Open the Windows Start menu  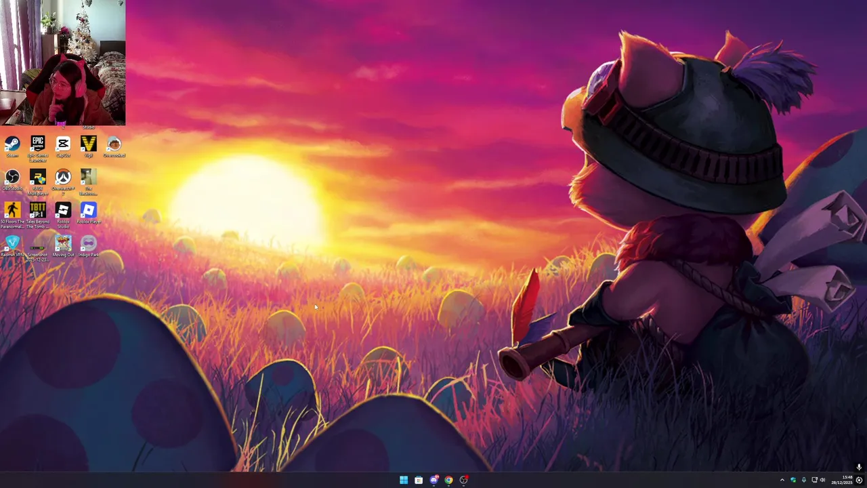tap(404, 480)
